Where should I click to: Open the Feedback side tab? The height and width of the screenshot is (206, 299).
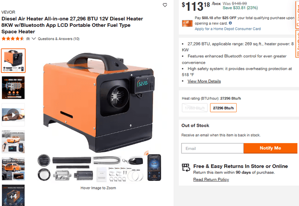click(297, 44)
